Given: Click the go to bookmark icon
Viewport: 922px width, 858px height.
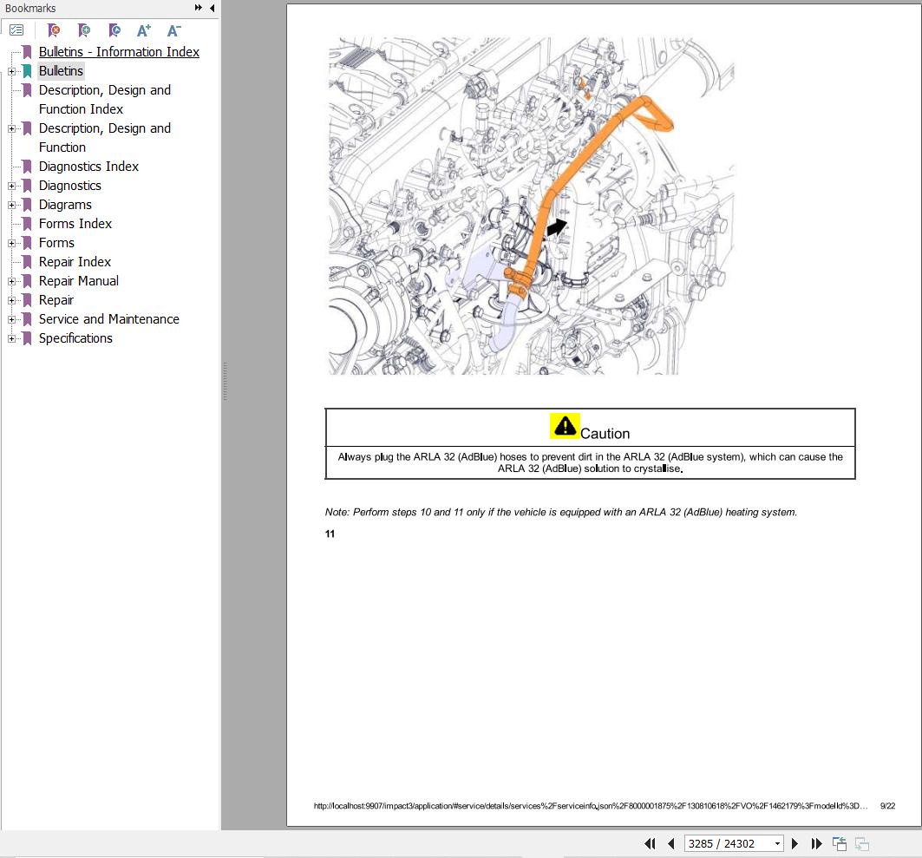Looking at the screenshot, I should 114,30.
